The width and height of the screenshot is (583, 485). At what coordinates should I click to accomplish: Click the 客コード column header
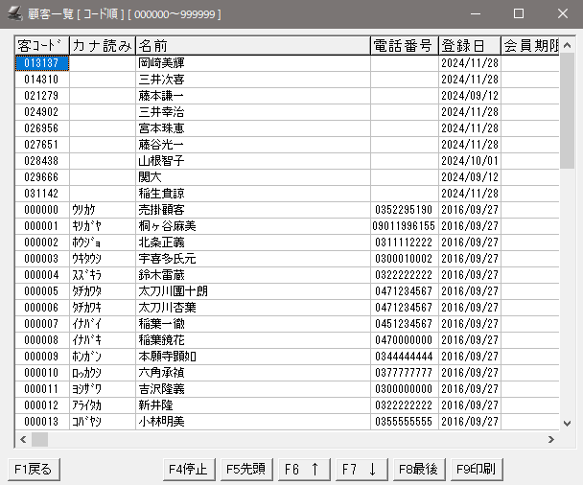41,46
